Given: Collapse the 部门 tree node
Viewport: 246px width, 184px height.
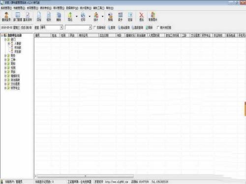Looking at the screenshot, I should pyautogui.click(x=5, y=39).
